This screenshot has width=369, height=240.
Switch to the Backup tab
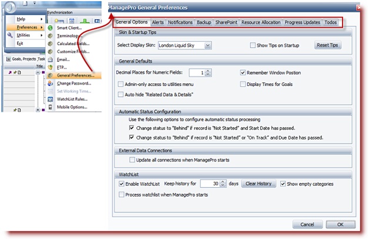pos(204,22)
